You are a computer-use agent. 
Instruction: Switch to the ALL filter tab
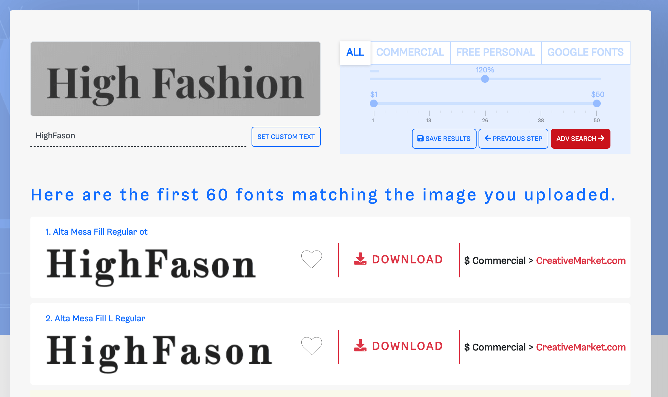[x=355, y=52]
